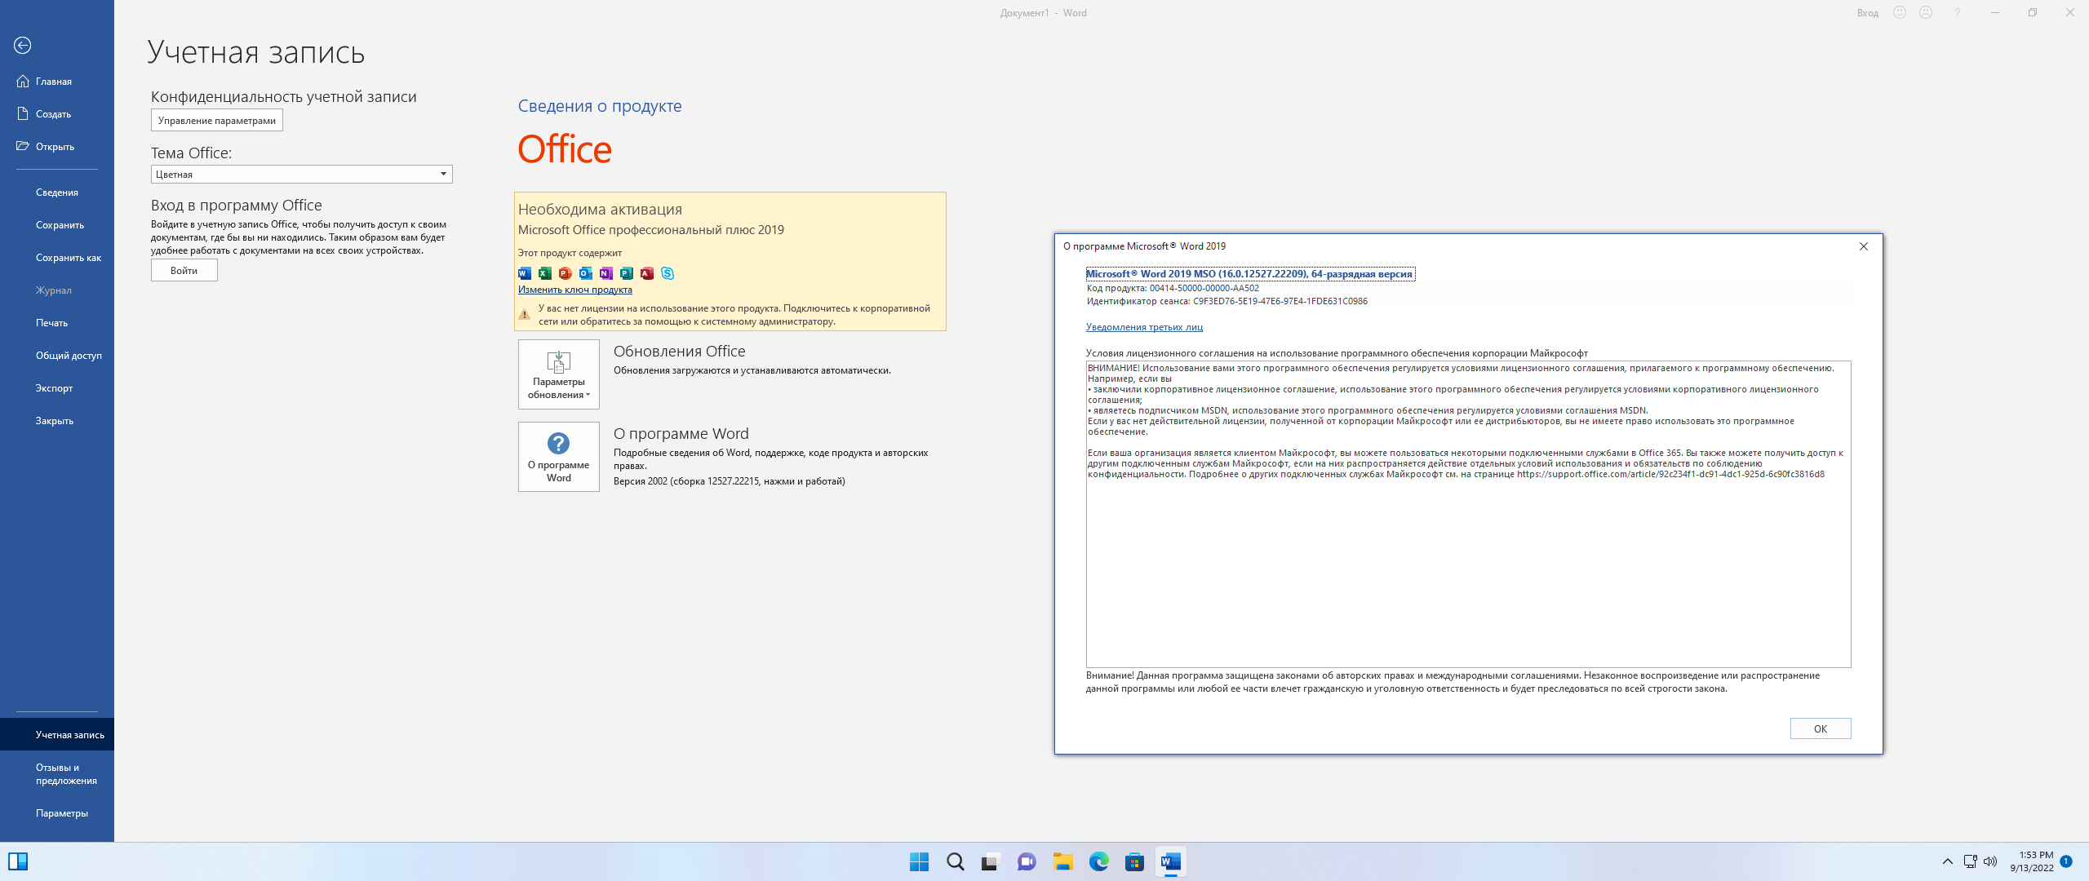
Task: Click the frown feedback icon in title bar
Action: pos(1926,12)
